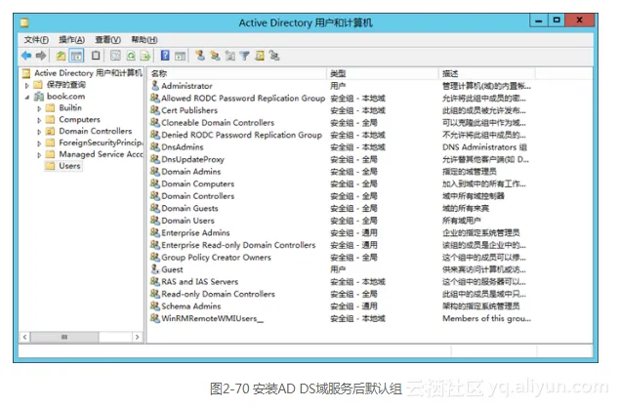Create a new organizational unit icon

pos(230,56)
